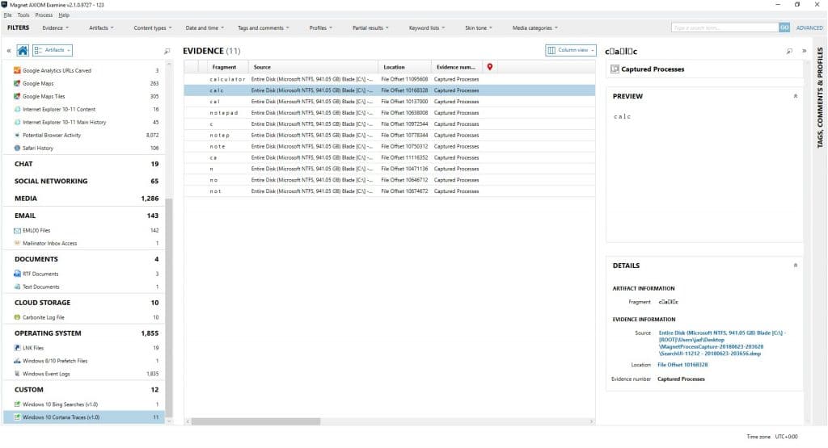Click the search icon in artifacts pane
The height and width of the screenshot is (448, 828).
(167, 51)
